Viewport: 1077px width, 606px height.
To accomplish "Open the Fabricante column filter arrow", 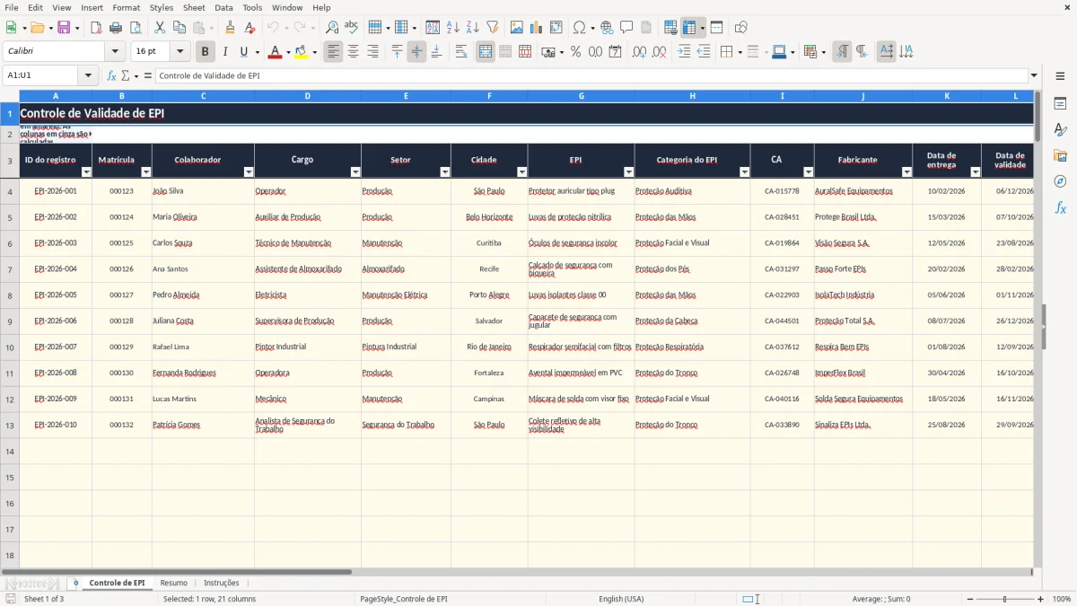I will click(x=907, y=171).
